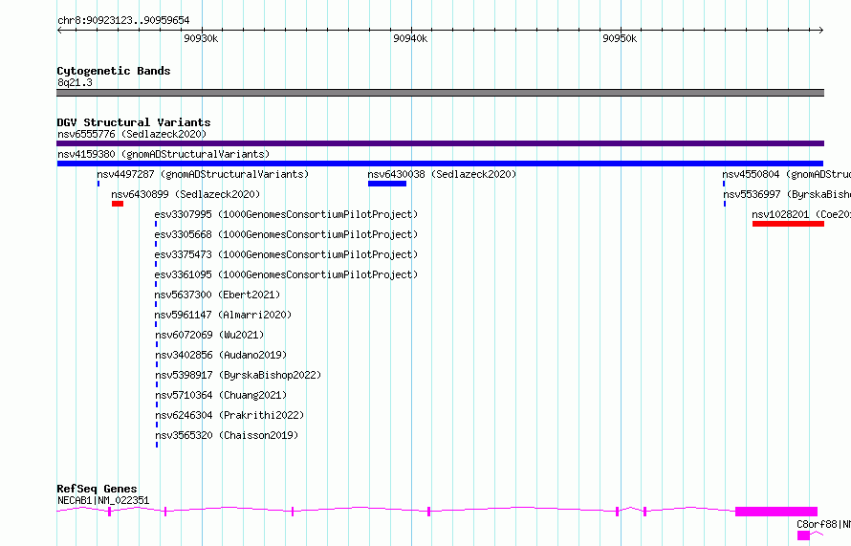Select the 8q21.3 band label

75,82
